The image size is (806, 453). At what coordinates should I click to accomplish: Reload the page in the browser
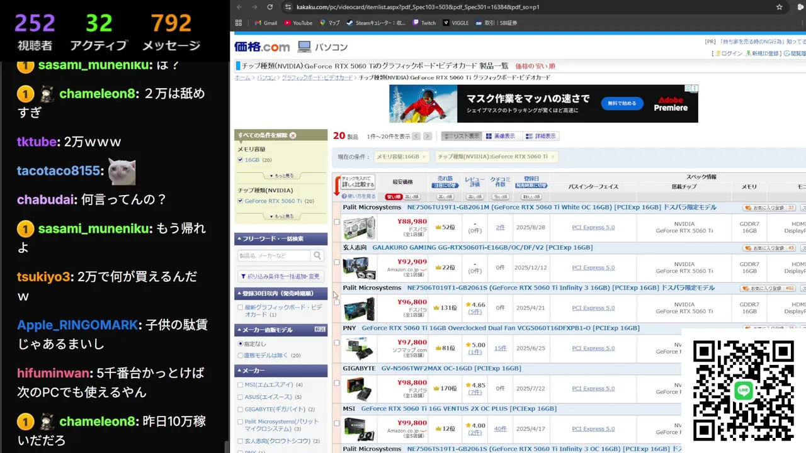click(270, 7)
